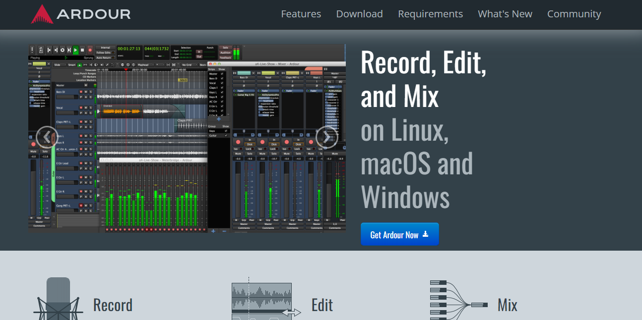Image resolution: width=642 pixels, height=320 pixels.
Task: Click the "Record, Edit, and Mix" headline
Action: (x=423, y=78)
